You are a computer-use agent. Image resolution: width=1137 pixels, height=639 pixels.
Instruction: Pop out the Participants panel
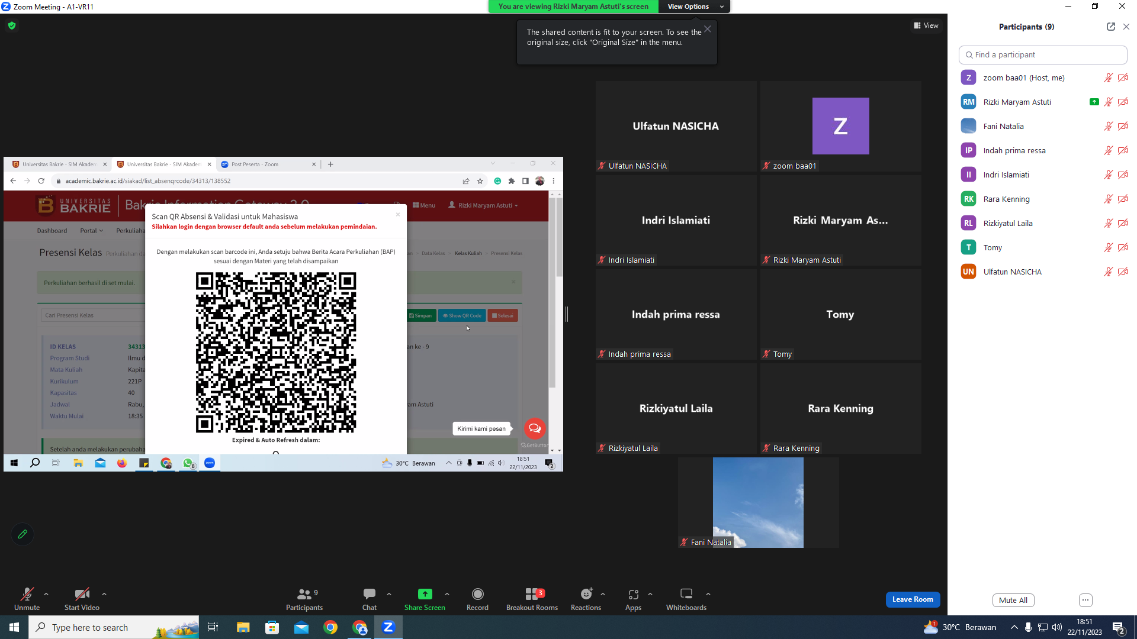pos(1111,27)
